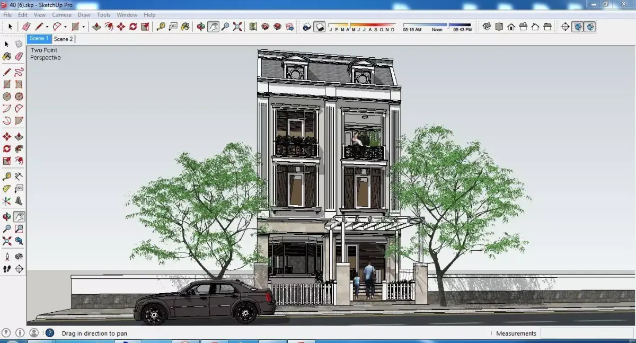Select the Freehand drawing tool

[x=19, y=72]
